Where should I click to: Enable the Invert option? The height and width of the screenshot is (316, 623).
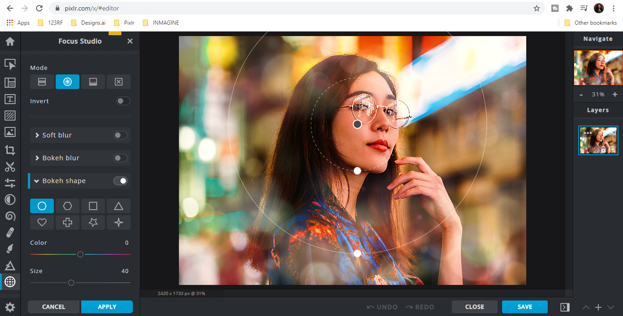click(x=123, y=101)
